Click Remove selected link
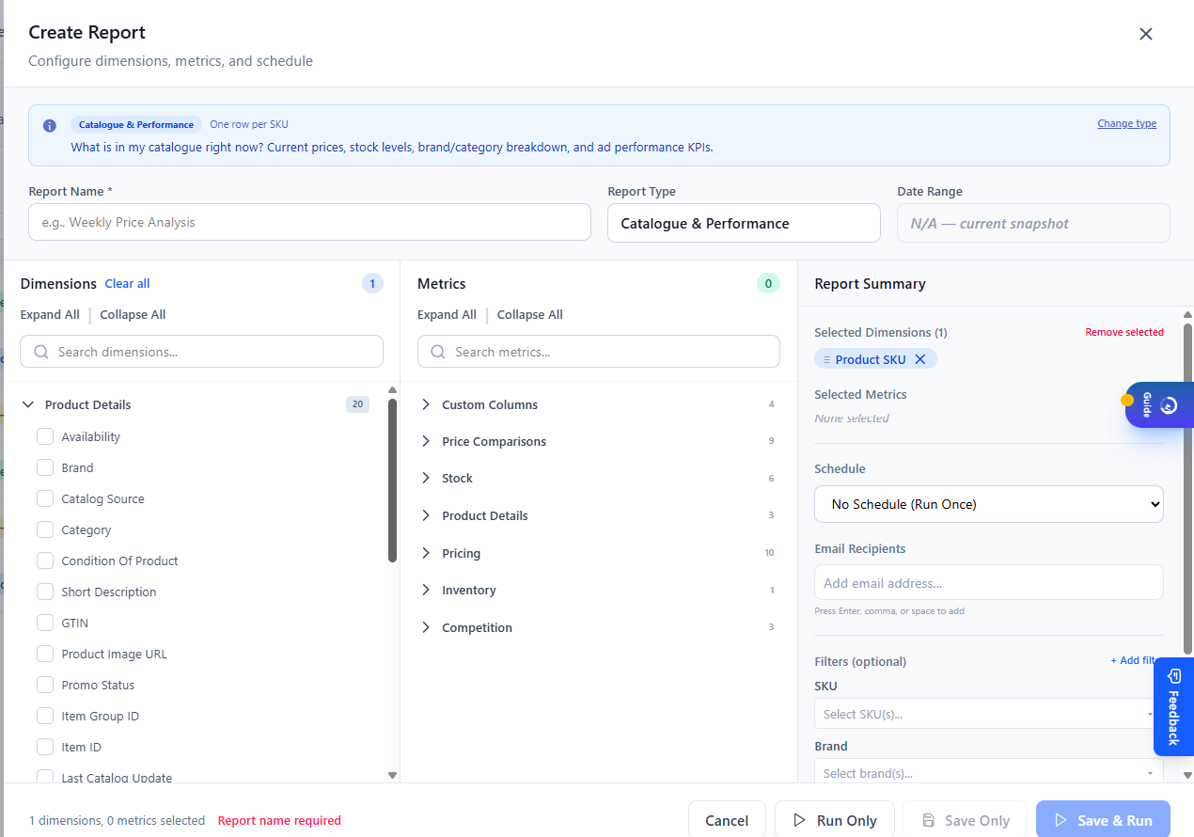The height and width of the screenshot is (837, 1194). point(1124,332)
